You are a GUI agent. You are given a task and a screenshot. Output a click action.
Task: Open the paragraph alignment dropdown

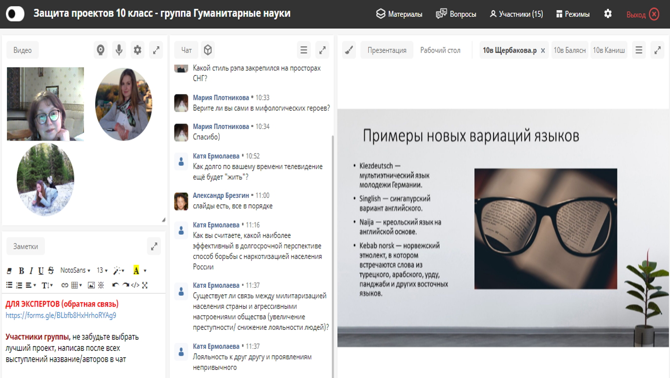click(x=31, y=285)
